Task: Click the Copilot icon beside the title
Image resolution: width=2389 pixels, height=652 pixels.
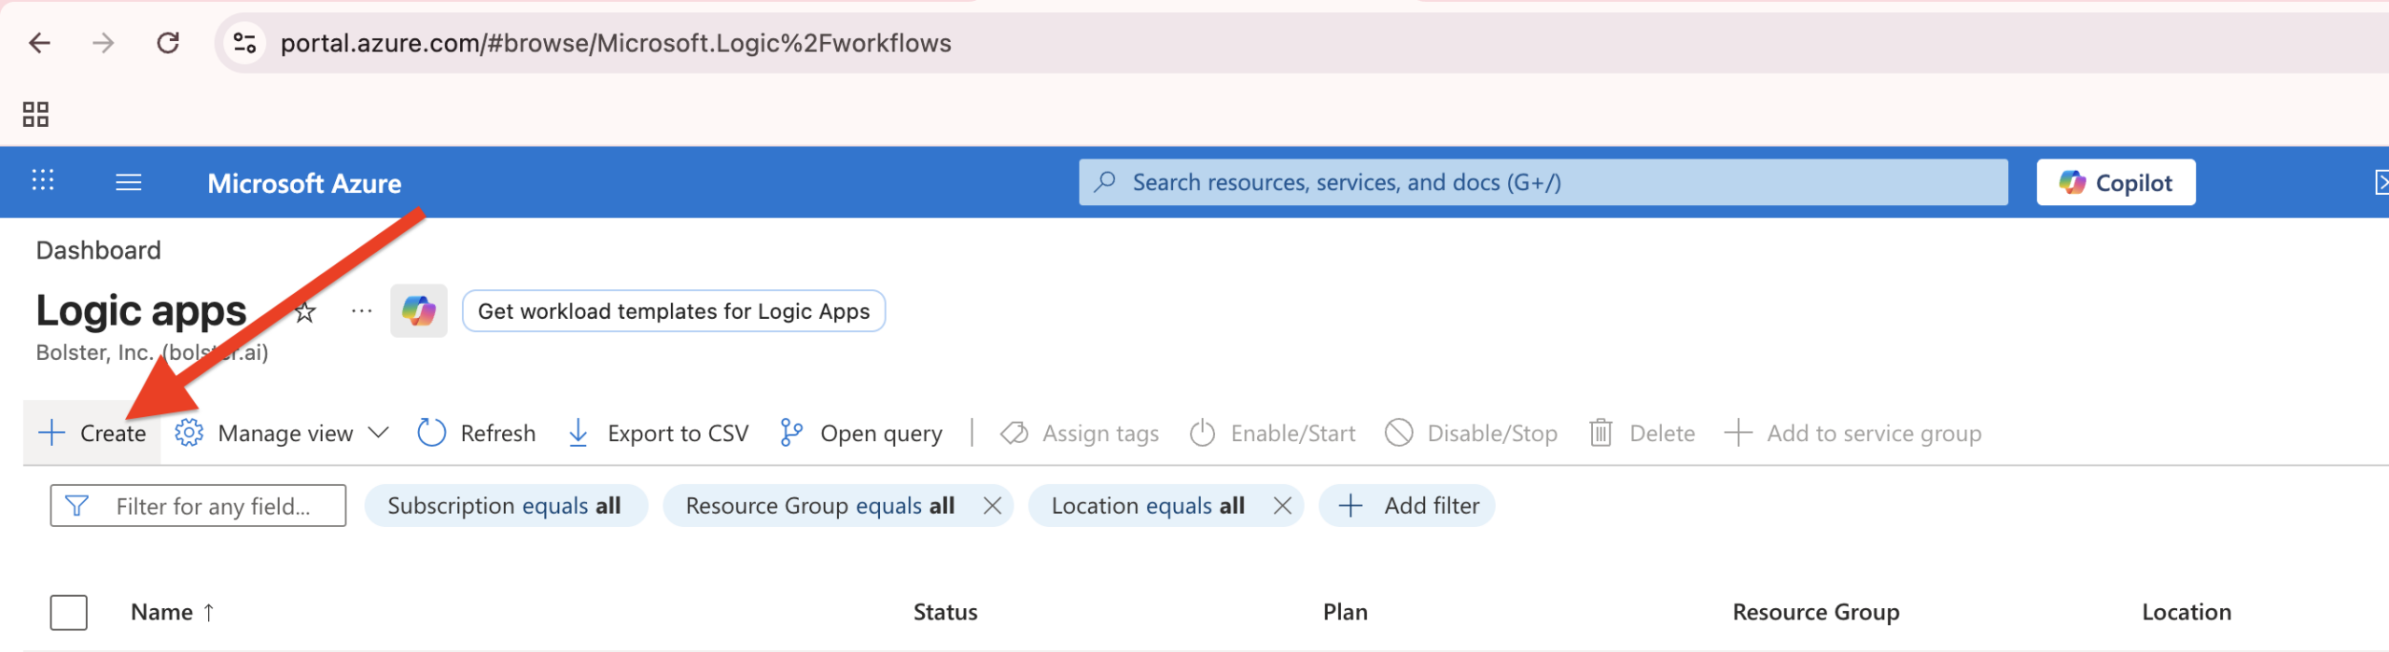Action: (x=418, y=311)
